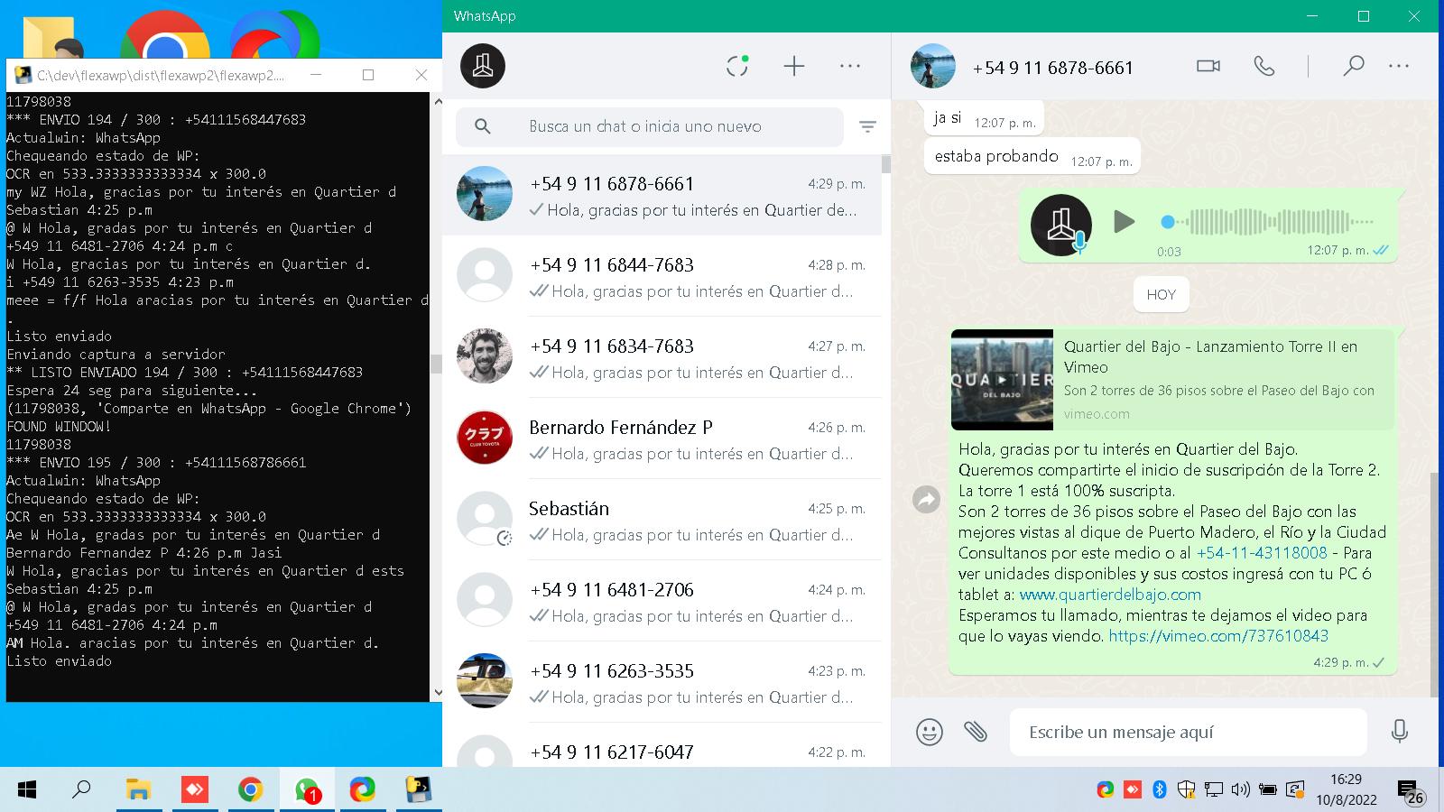Viewport: 1444px width, 812px height.
Task: Open Google Chrome from taskbar
Action: point(250,789)
